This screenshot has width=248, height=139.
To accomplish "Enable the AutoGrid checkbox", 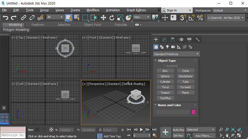I will (164, 66).
